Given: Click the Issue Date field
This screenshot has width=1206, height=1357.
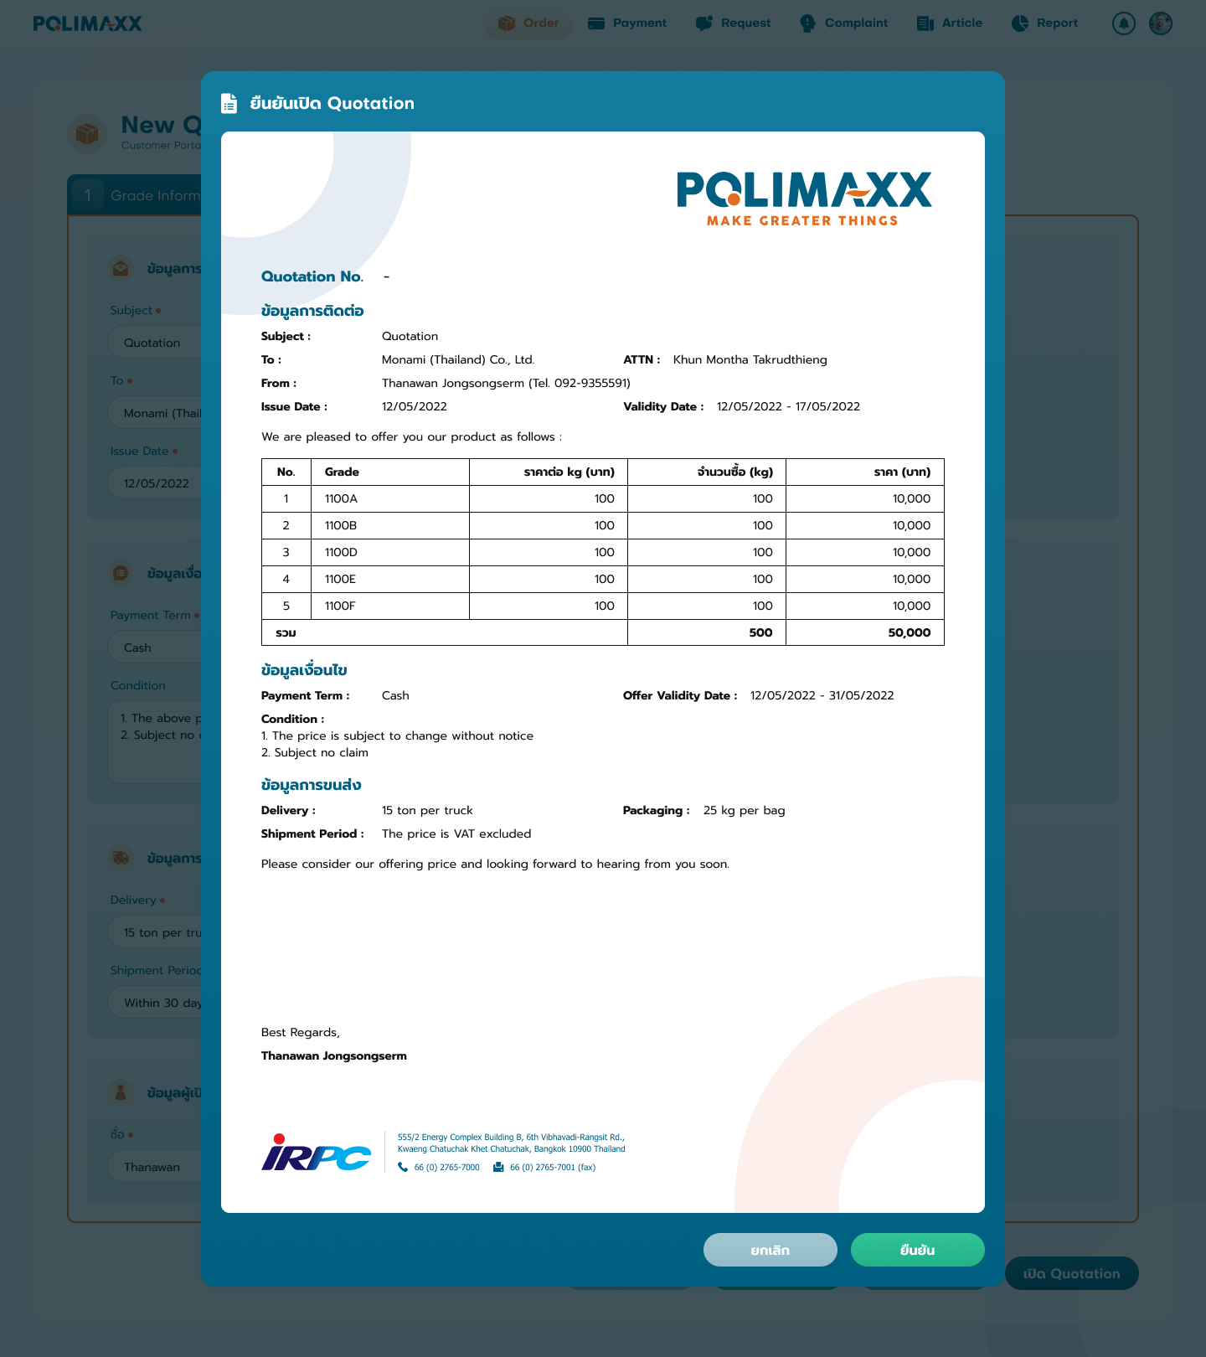Looking at the screenshot, I should point(157,483).
